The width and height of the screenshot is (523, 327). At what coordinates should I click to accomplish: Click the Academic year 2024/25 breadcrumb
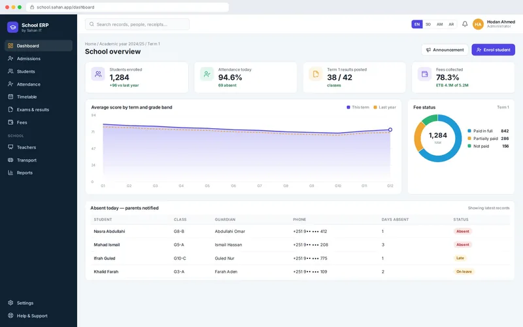click(x=122, y=44)
